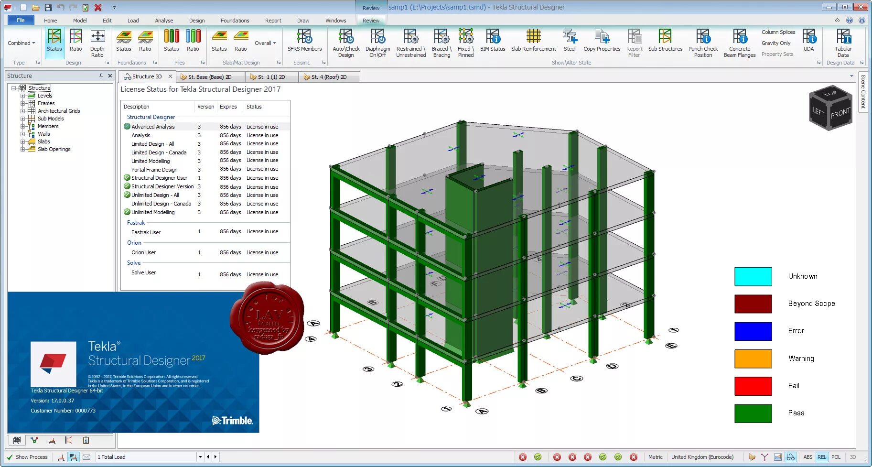
Task: Pin or unpin the Structure panel
Action: [101, 76]
